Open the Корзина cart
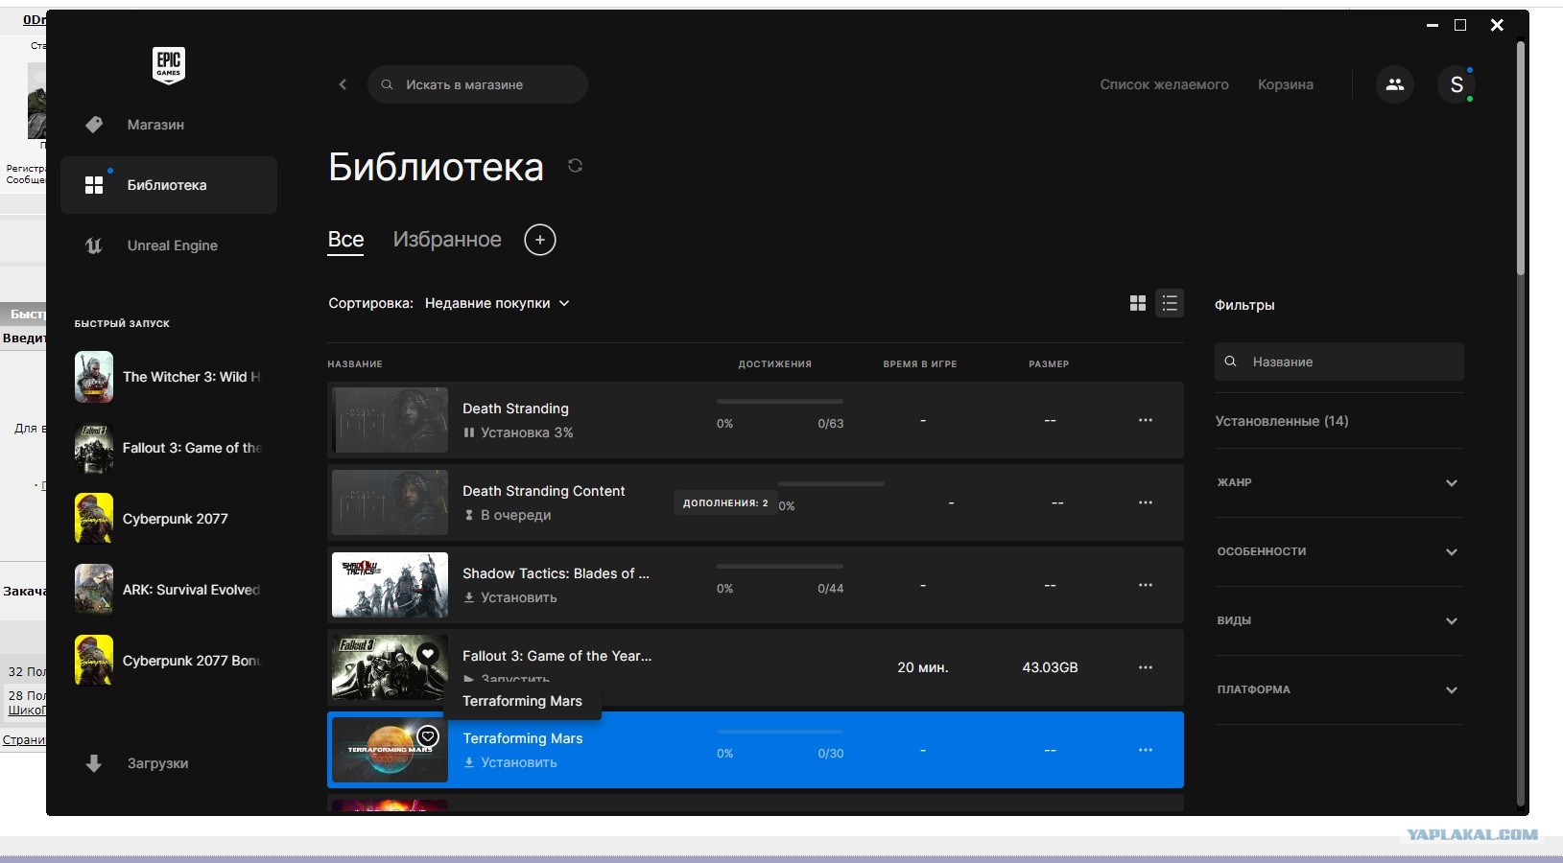The image size is (1563, 863). point(1286,84)
